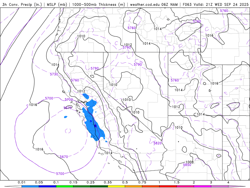The image size is (250, 188).
Task: Click the 0.01 legend value
Action: [x=22, y=182]
